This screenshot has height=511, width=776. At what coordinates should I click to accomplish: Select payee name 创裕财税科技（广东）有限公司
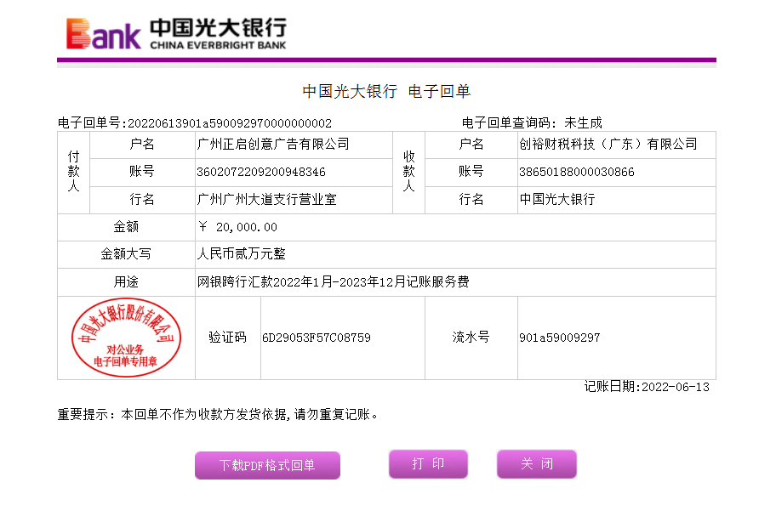coord(608,144)
